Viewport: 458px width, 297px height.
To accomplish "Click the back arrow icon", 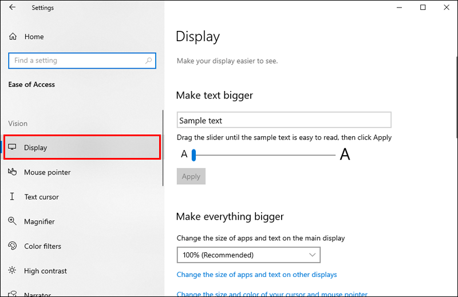I will 12,7.
